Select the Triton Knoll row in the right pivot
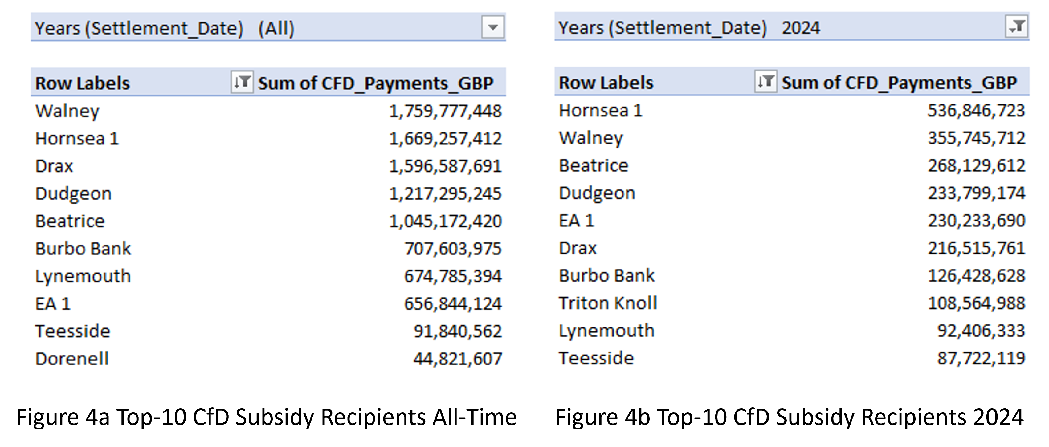Image resolution: width=1049 pixels, height=447 pixels. click(x=608, y=303)
